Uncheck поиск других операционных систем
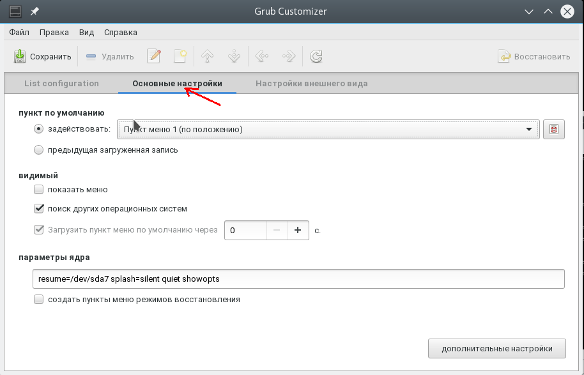 point(39,208)
